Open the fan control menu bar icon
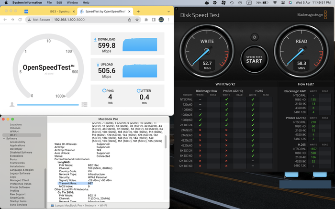Viewport: 335px width, 209px height. click(223, 2)
